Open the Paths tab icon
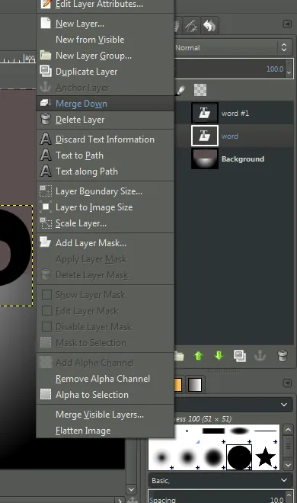 (191, 26)
